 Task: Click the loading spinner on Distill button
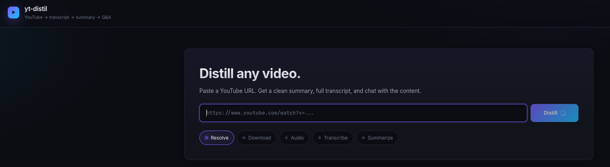(563, 113)
